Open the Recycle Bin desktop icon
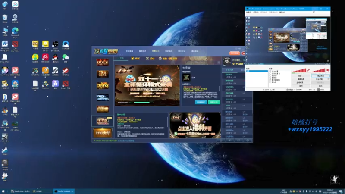Screen dimensions: 345x194 [x=5, y=19]
